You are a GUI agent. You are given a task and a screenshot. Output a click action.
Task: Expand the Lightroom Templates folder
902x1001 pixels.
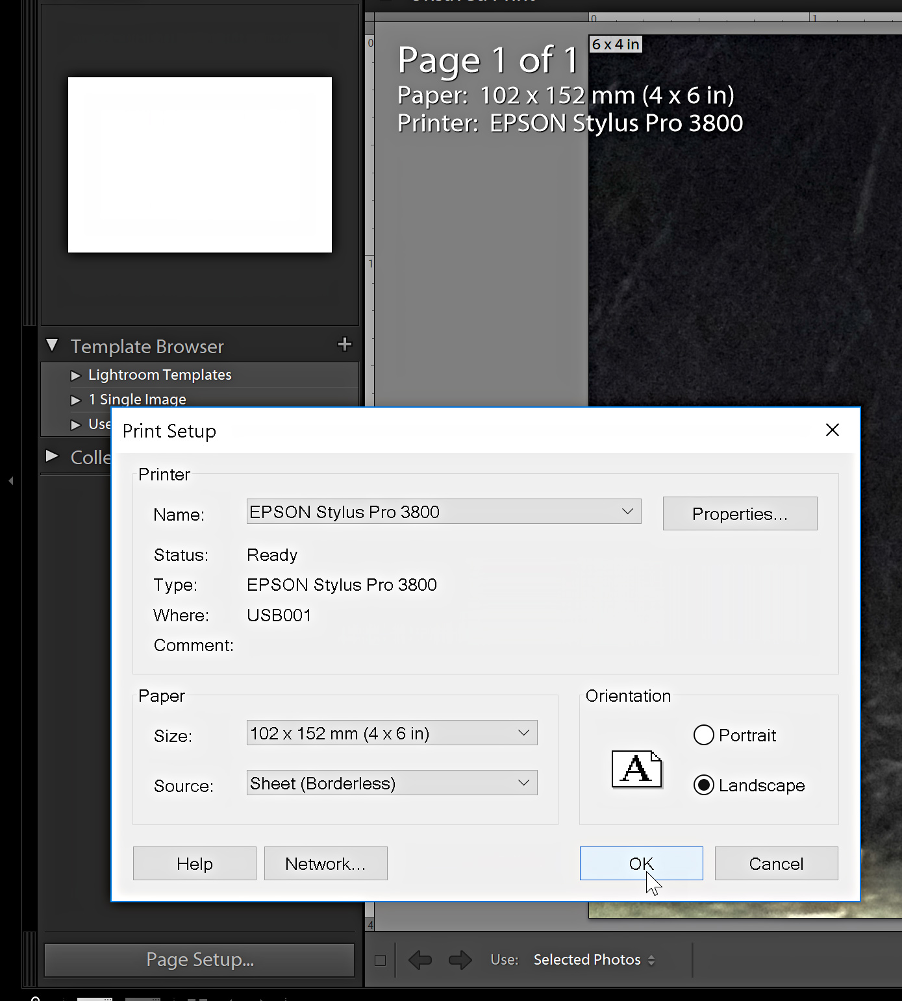[x=75, y=375]
